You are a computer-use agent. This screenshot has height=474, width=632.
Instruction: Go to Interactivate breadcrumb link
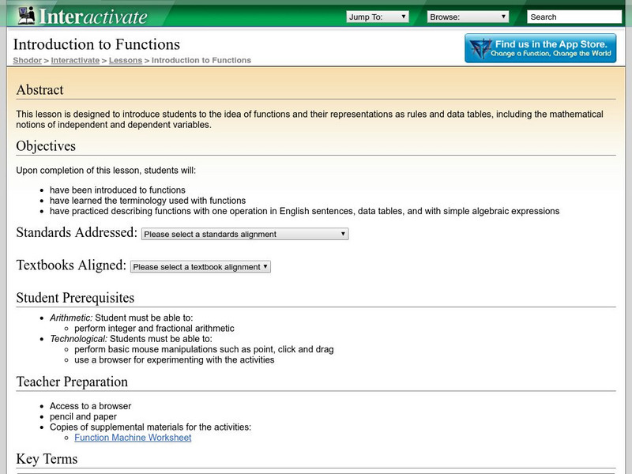pyautogui.click(x=75, y=61)
